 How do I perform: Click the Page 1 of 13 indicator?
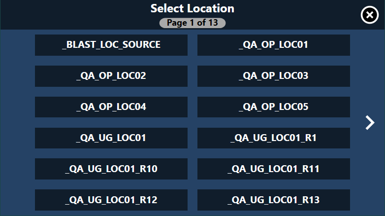click(x=192, y=23)
